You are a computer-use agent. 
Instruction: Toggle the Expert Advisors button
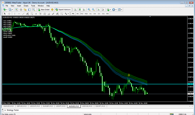[x=63, y=10]
